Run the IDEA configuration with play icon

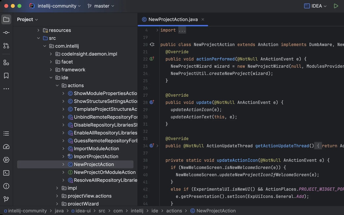coord(336,6)
